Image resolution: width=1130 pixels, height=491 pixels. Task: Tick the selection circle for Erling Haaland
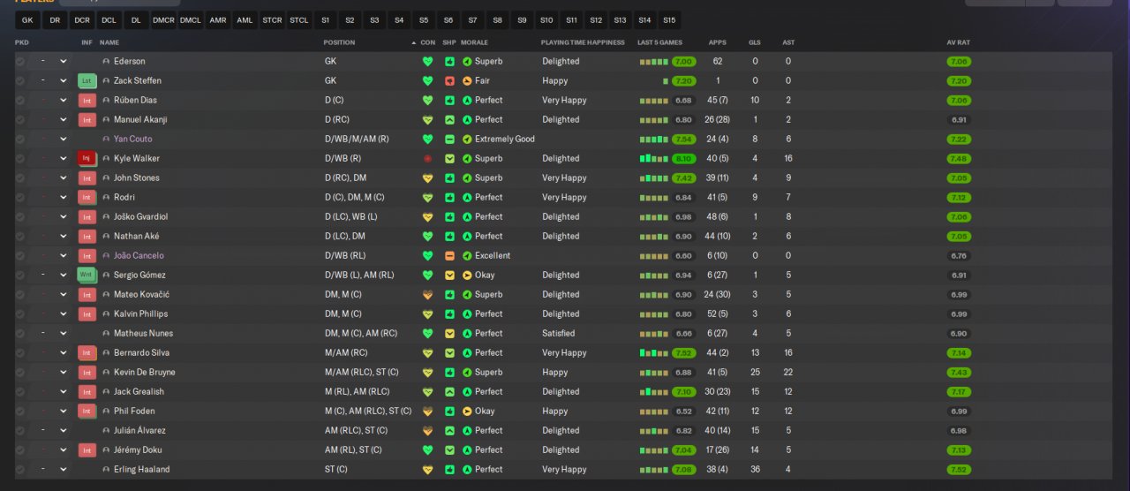(20, 470)
